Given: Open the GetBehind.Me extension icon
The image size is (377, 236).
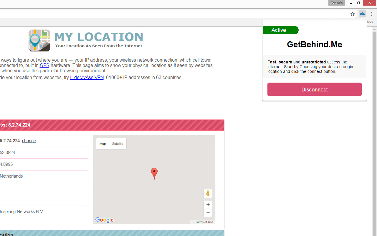Looking at the screenshot, I should tap(362, 14).
